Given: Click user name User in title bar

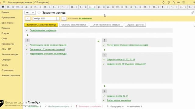Looking at the screenshot, I should tap(179, 2).
